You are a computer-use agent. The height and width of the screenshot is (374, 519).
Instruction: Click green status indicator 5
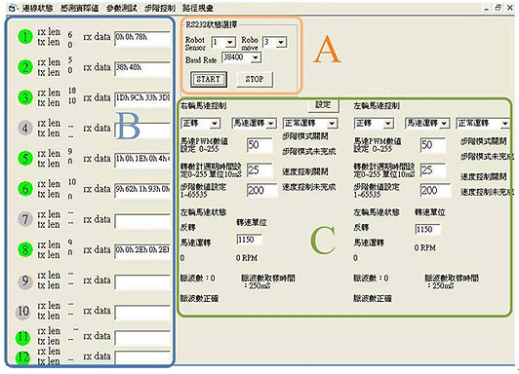25,158
